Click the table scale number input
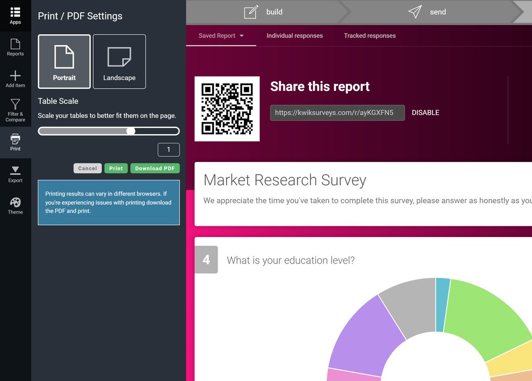This screenshot has height=381, width=532. click(169, 150)
